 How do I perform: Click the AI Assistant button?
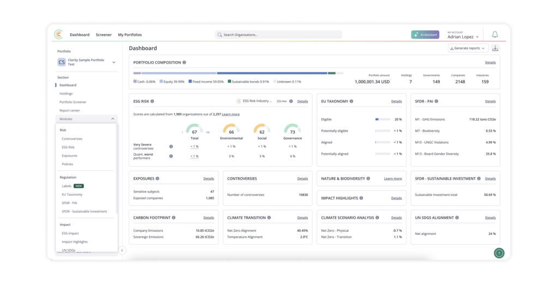(x=425, y=35)
